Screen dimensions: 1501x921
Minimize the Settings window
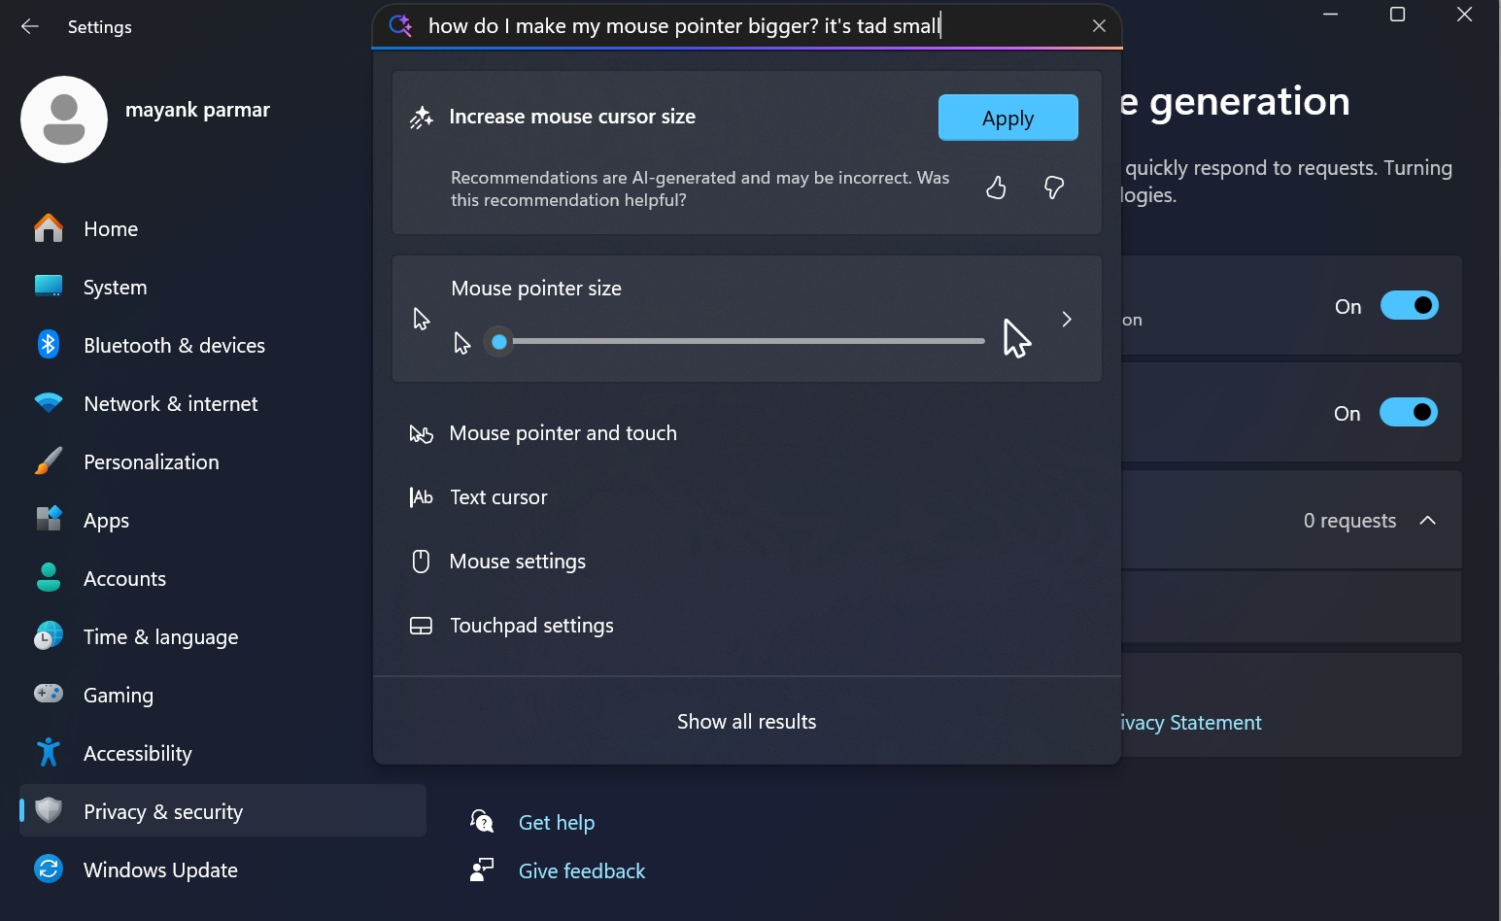coord(1331,15)
